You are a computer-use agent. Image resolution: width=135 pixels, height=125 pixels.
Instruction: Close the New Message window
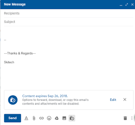tap(132, 5)
